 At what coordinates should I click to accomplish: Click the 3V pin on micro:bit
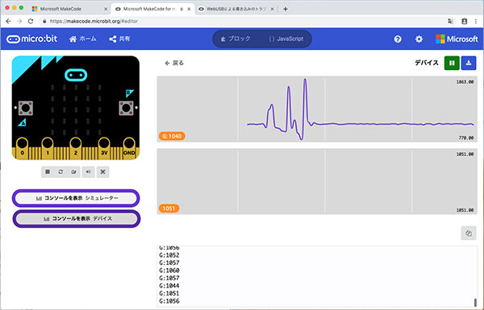point(104,148)
